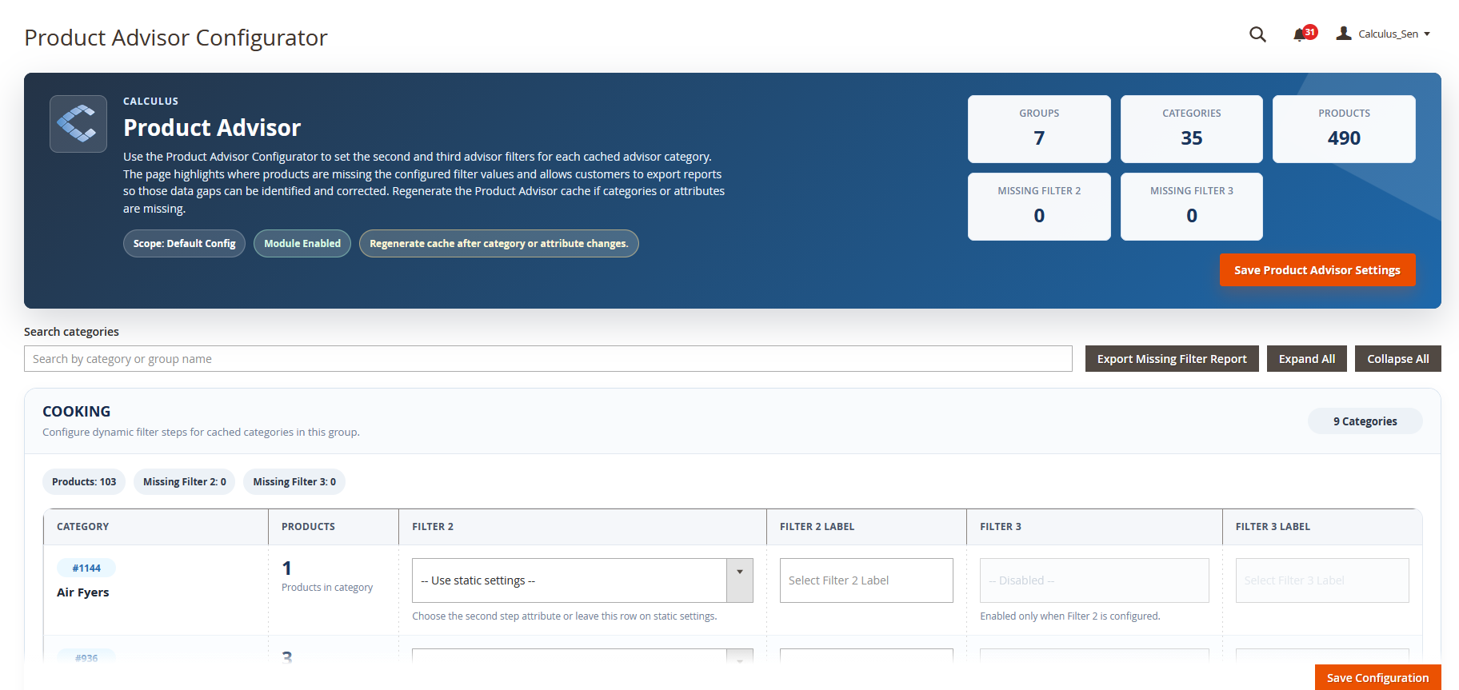Click the #1144 category ID badge

[x=86, y=568]
